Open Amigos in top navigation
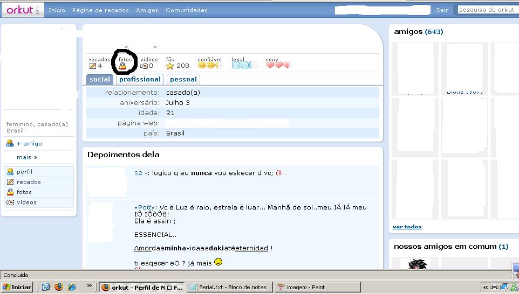519x294 pixels. tap(147, 10)
